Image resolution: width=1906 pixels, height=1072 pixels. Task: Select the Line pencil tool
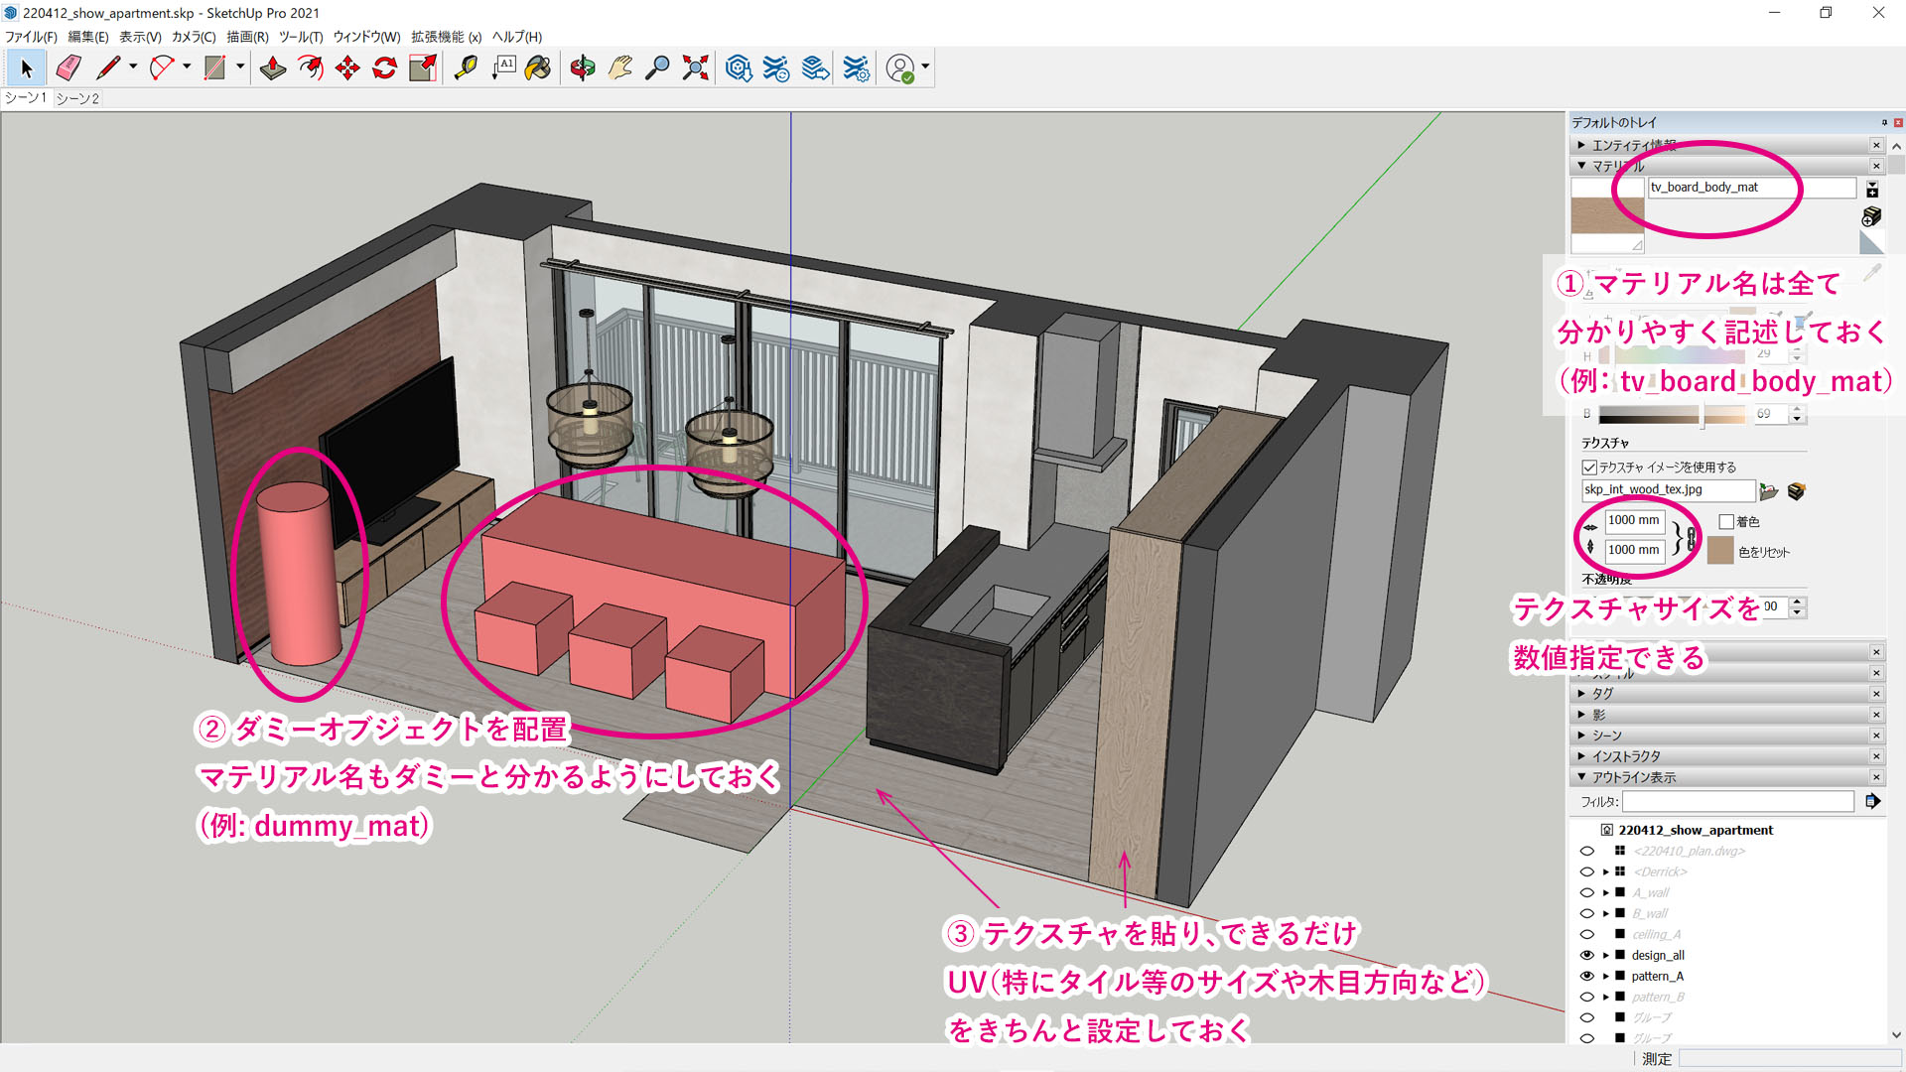pos(108,68)
